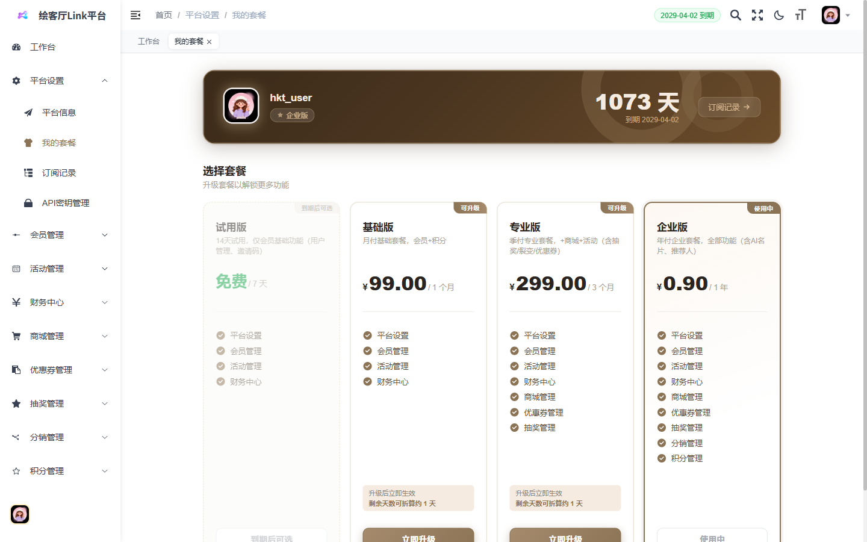Open 首页 from the breadcrumb

(x=163, y=15)
